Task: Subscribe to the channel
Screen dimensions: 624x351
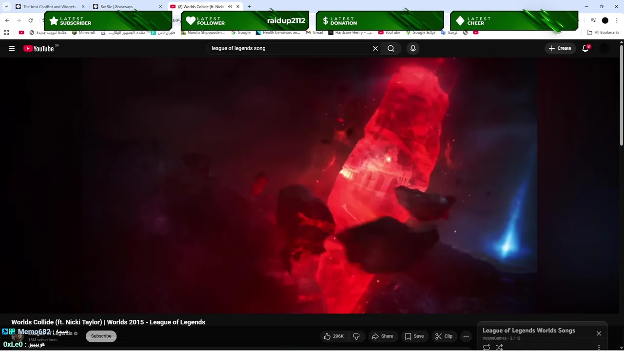Action: point(101,336)
